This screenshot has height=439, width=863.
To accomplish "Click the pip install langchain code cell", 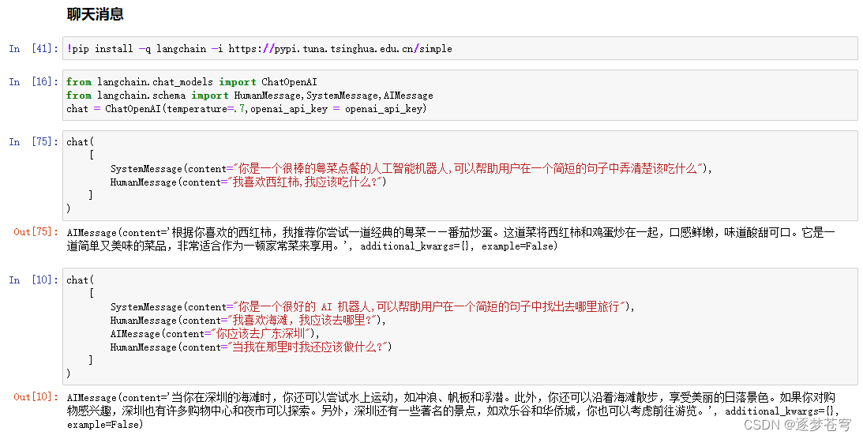I will (460, 48).
